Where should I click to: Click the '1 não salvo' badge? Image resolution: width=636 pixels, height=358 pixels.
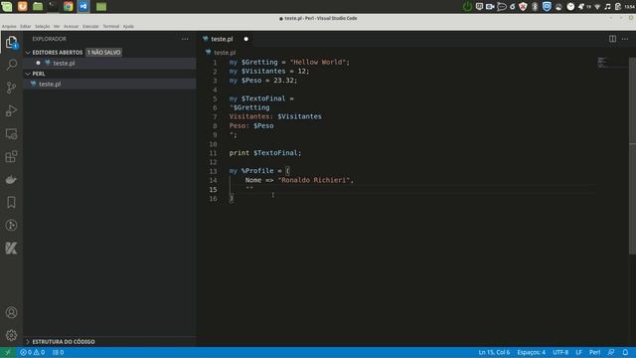103,53
